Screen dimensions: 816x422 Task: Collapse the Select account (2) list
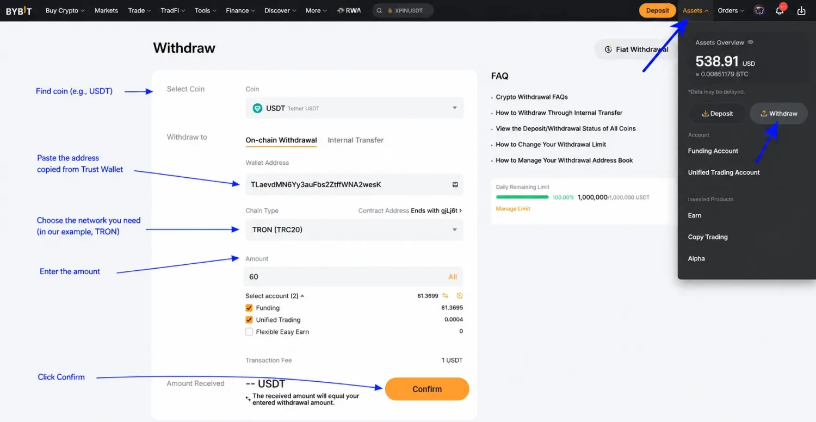tap(275, 296)
